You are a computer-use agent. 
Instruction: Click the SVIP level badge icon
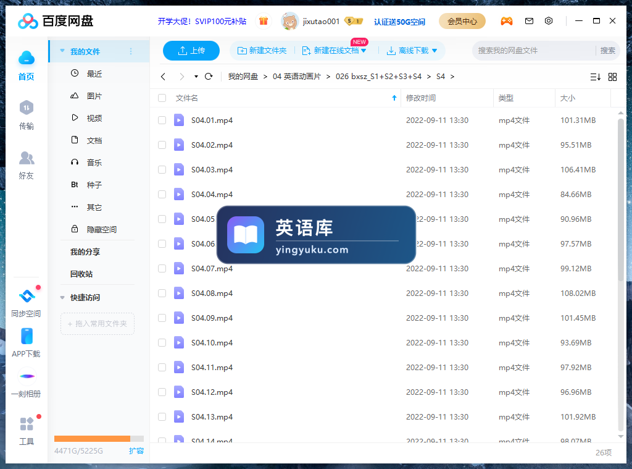pyautogui.click(x=354, y=21)
